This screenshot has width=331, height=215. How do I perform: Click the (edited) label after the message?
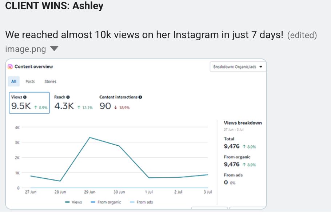[x=302, y=36]
